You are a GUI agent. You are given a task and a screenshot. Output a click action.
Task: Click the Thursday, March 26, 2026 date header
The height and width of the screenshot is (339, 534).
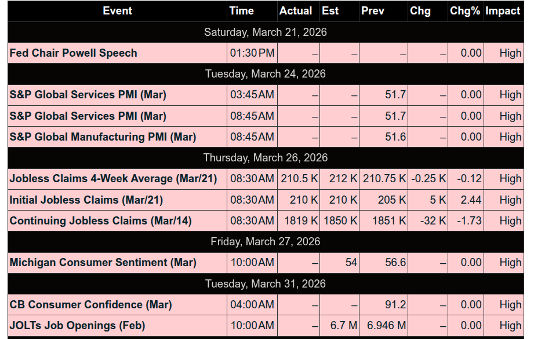tap(266, 157)
